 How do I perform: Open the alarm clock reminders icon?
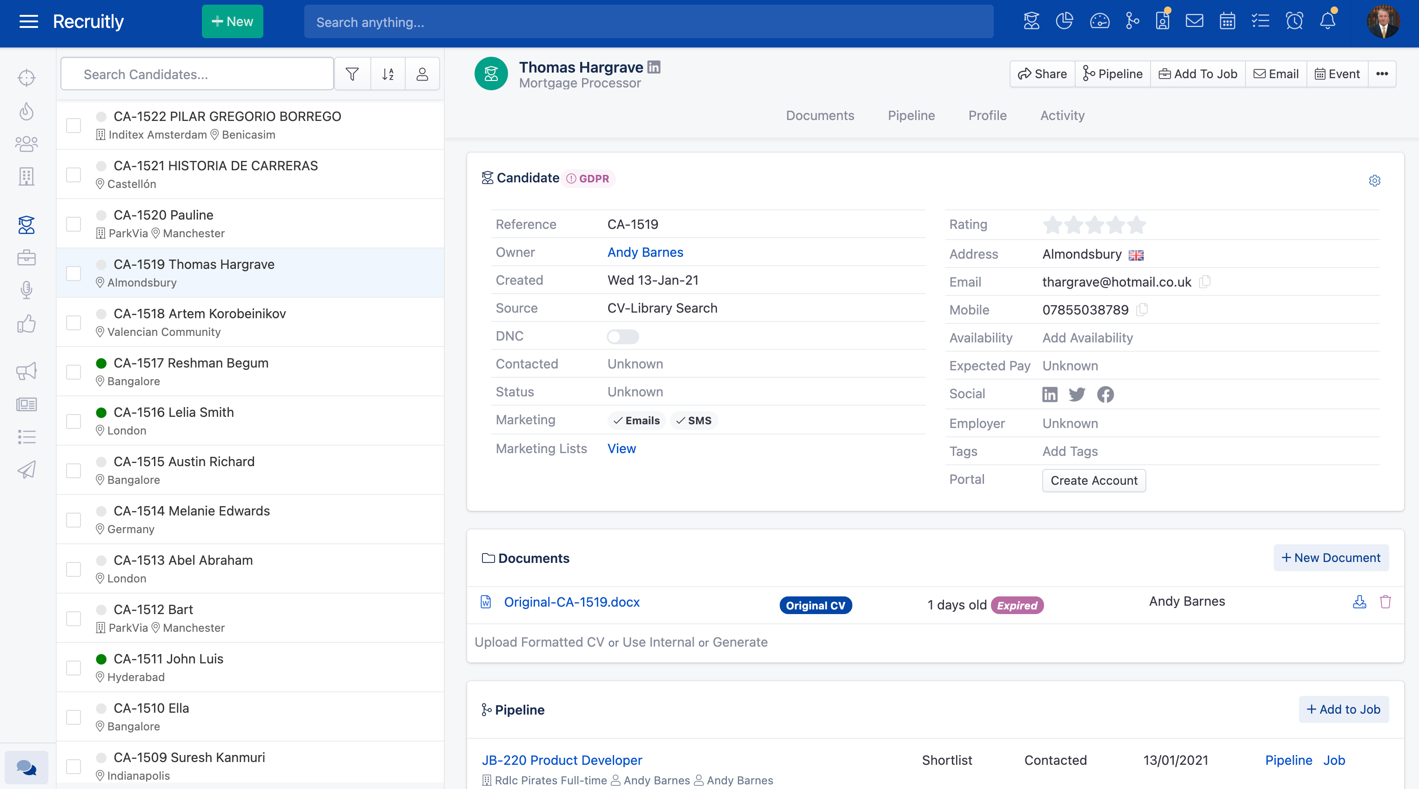coord(1294,21)
